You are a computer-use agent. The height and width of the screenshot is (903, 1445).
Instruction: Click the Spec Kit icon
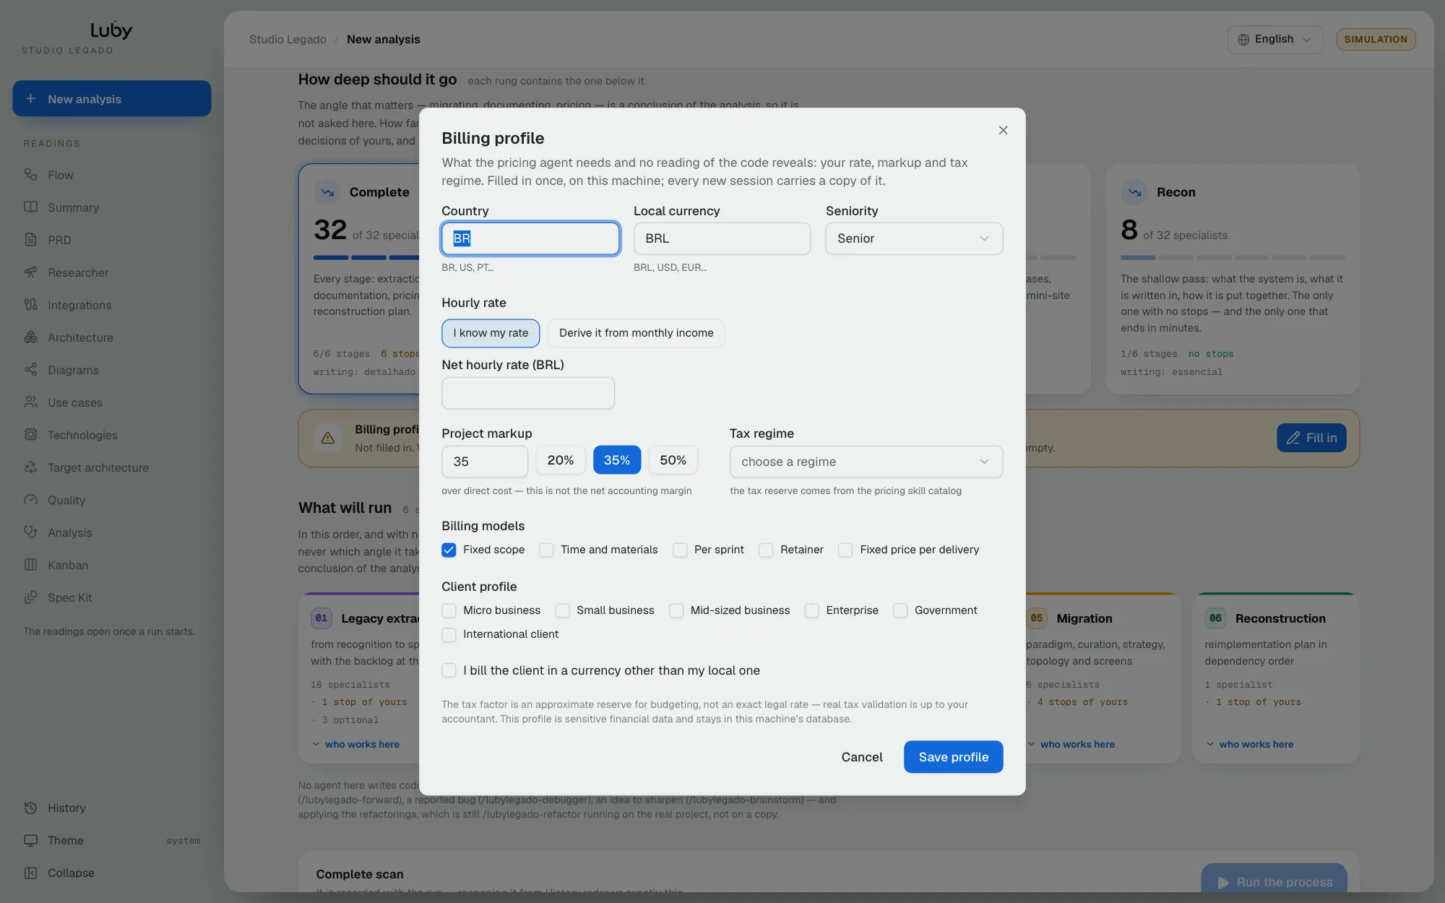pos(30,597)
